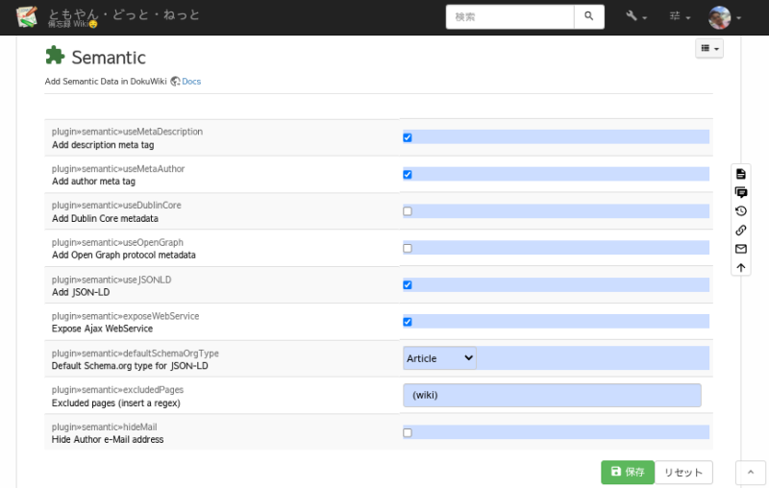Open the sliders admin menu in navbar
Image resolution: width=769 pixels, height=488 pixels.
(680, 17)
